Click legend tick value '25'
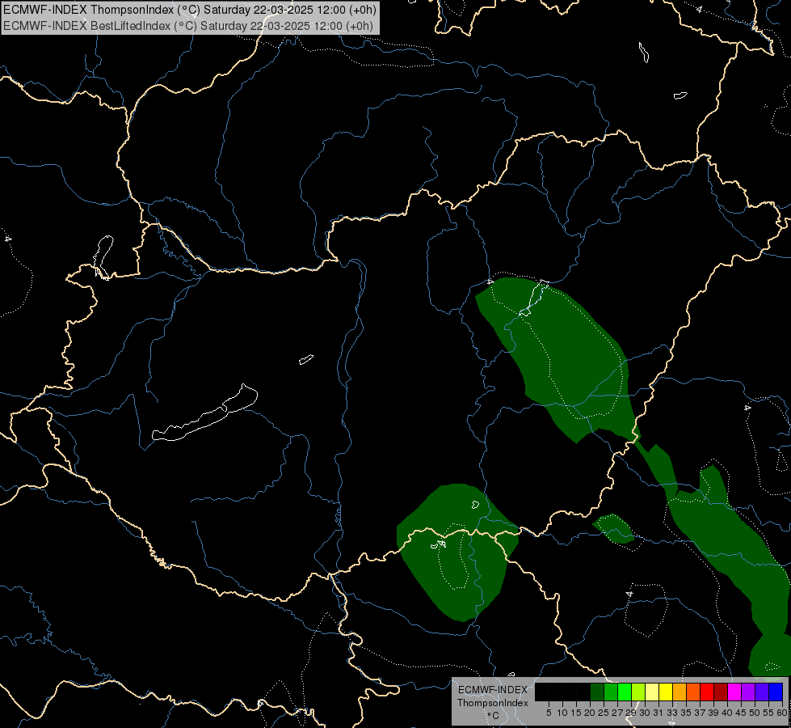This screenshot has width=791, height=728. click(x=604, y=713)
